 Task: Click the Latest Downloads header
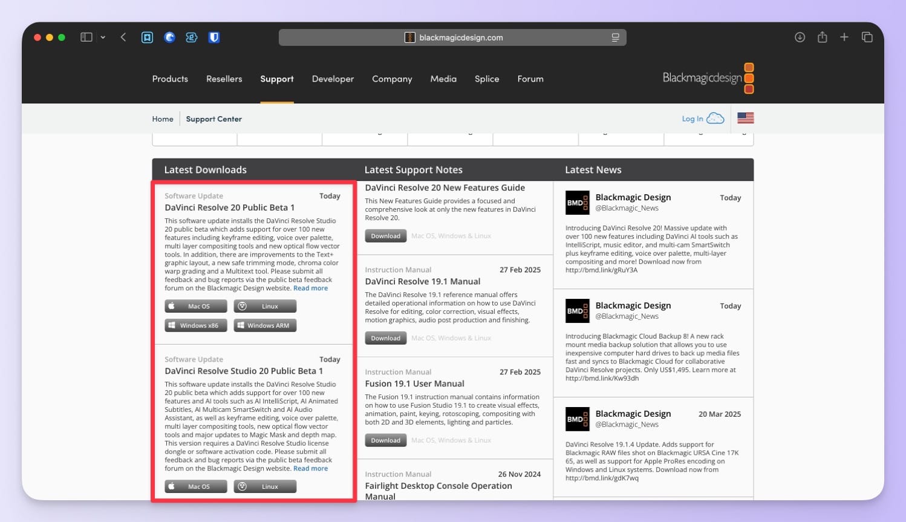pyautogui.click(x=205, y=170)
